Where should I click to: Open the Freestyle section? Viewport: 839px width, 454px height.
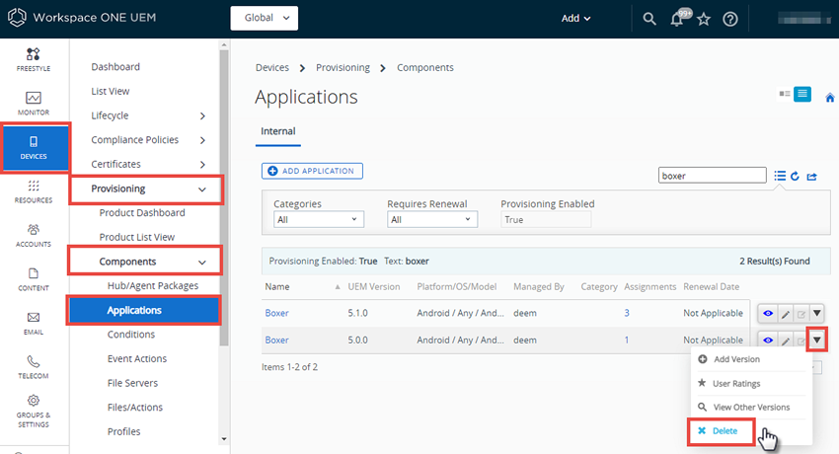34,59
